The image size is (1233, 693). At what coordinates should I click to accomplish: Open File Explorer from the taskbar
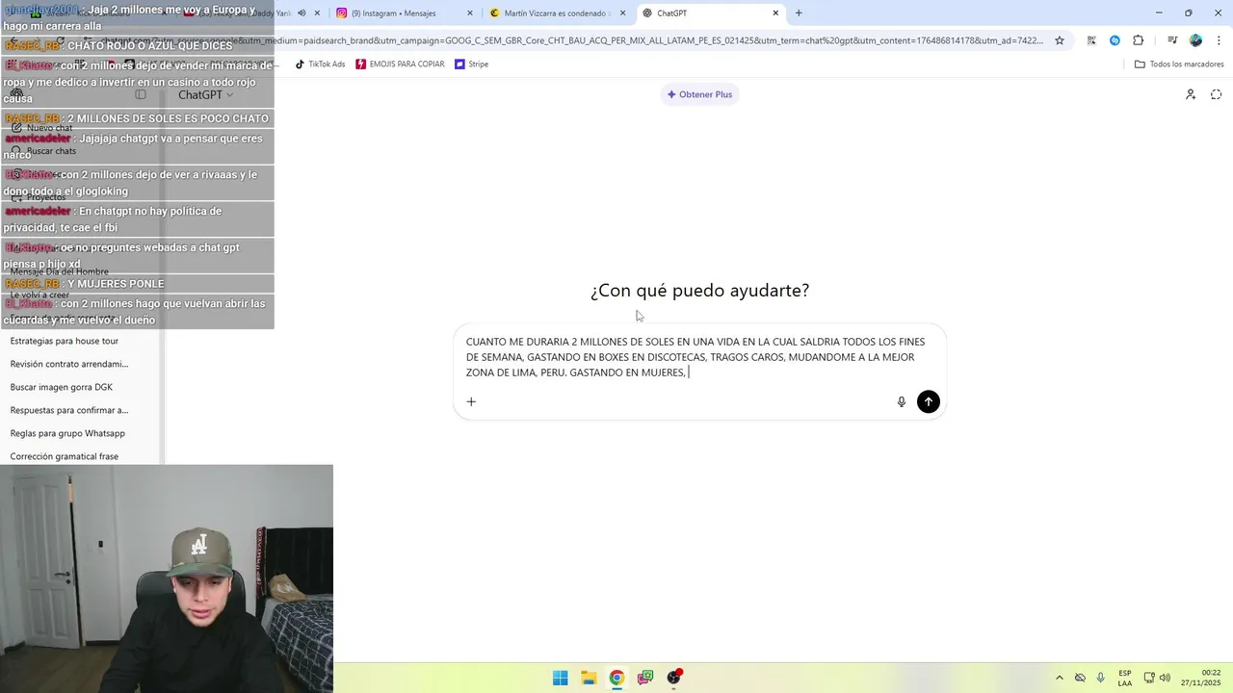point(589,678)
